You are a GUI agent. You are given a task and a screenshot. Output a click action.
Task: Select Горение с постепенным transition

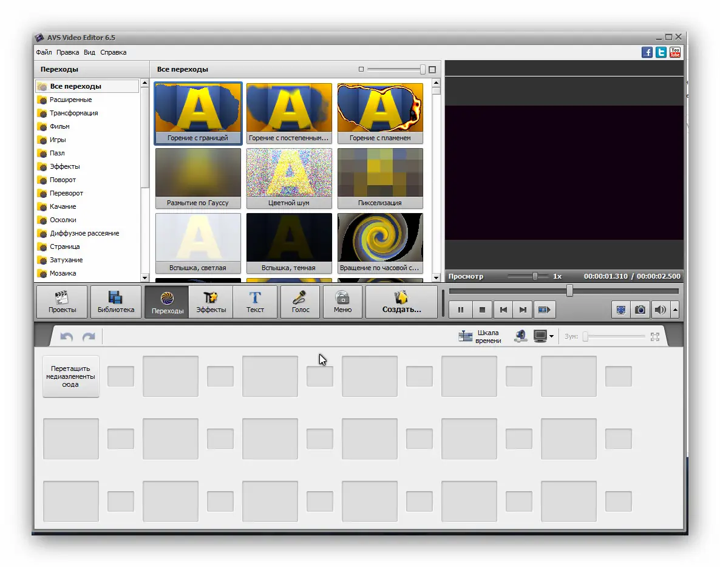point(289,114)
